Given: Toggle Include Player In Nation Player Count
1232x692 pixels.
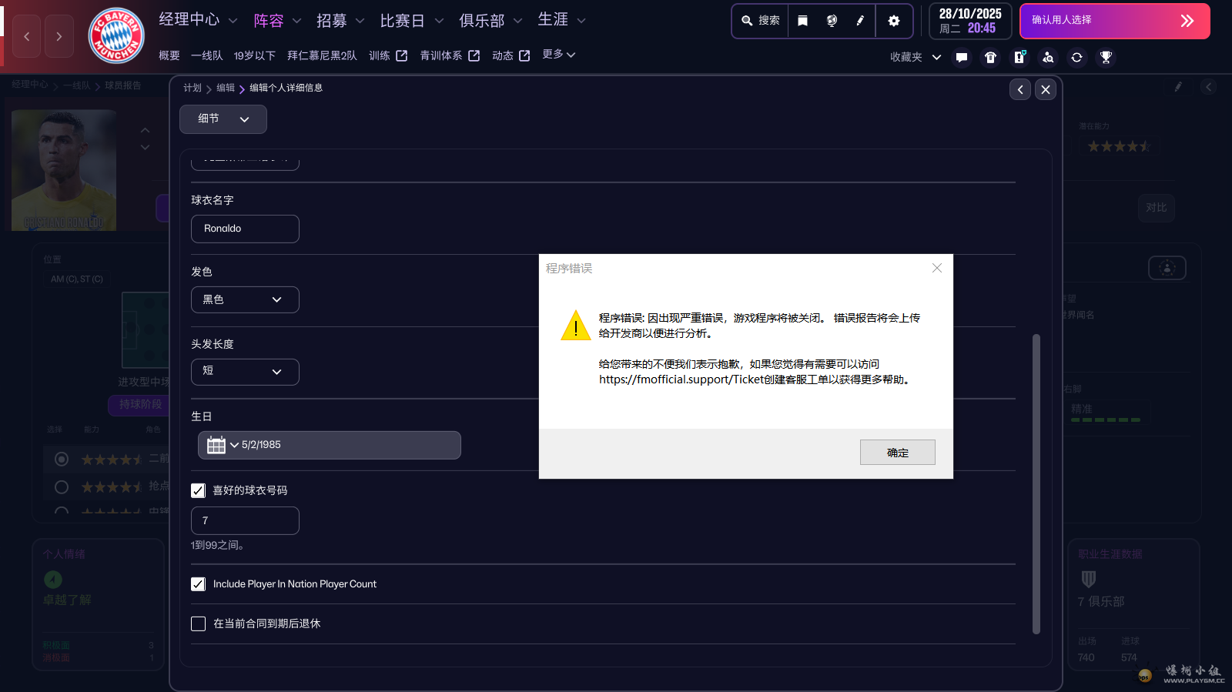Looking at the screenshot, I should pyautogui.click(x=199, y=584).
